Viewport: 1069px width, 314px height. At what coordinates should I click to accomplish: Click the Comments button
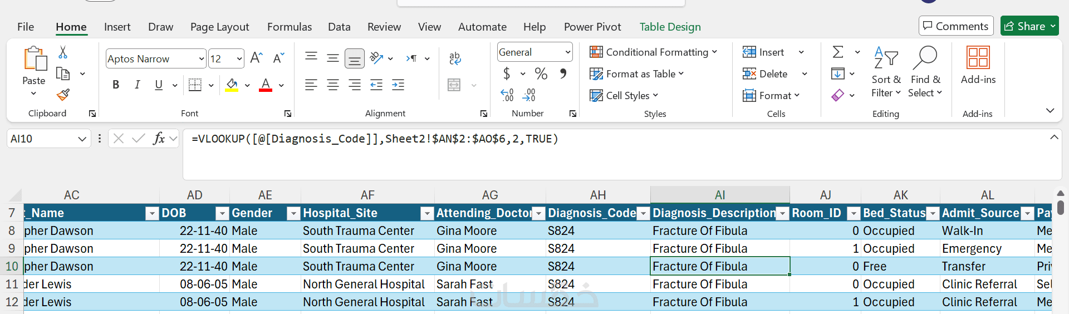955,26
